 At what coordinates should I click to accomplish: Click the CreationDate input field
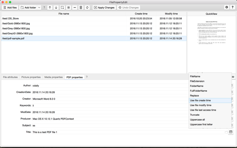(x=110, y=92)
